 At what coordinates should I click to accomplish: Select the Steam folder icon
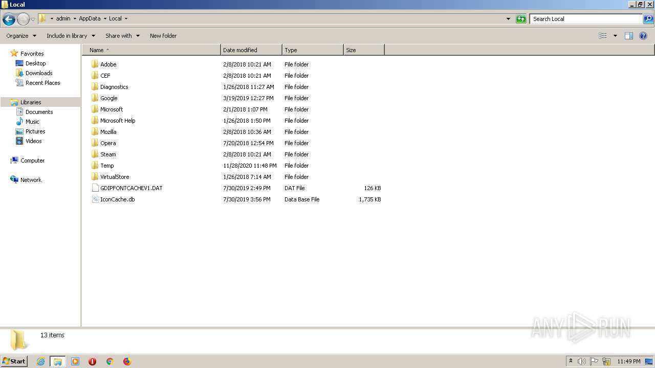click(x=95, y=154)
